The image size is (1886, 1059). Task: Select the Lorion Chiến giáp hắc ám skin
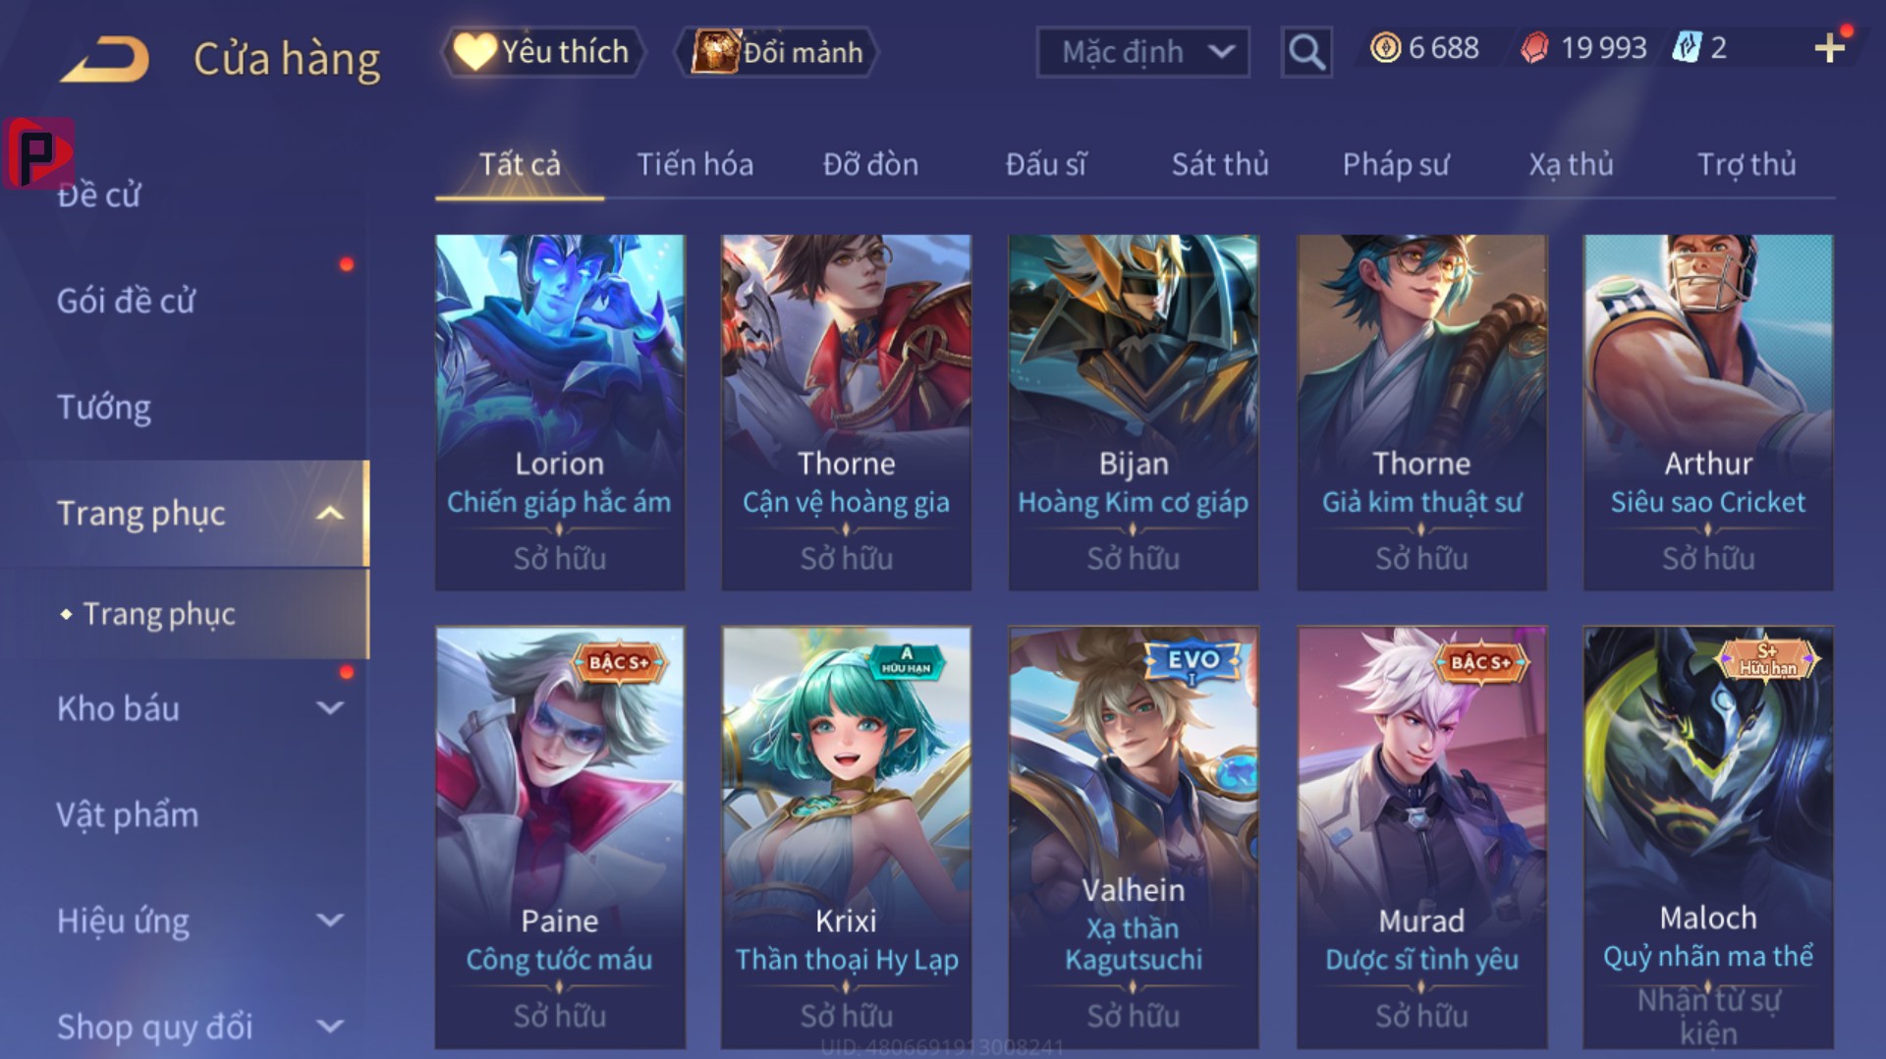point(560,413)
